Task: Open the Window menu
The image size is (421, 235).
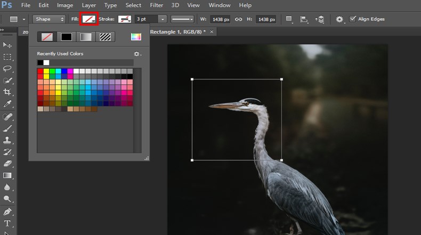Action: (220, 5)
